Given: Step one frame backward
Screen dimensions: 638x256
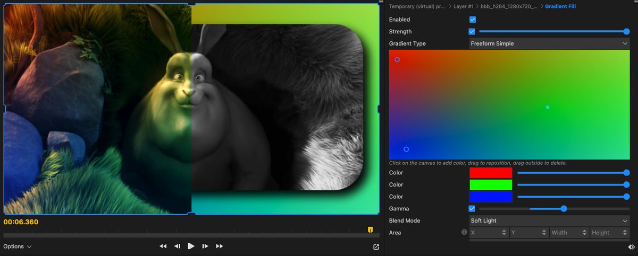Looking at the screenshot, I should point(178,246).
